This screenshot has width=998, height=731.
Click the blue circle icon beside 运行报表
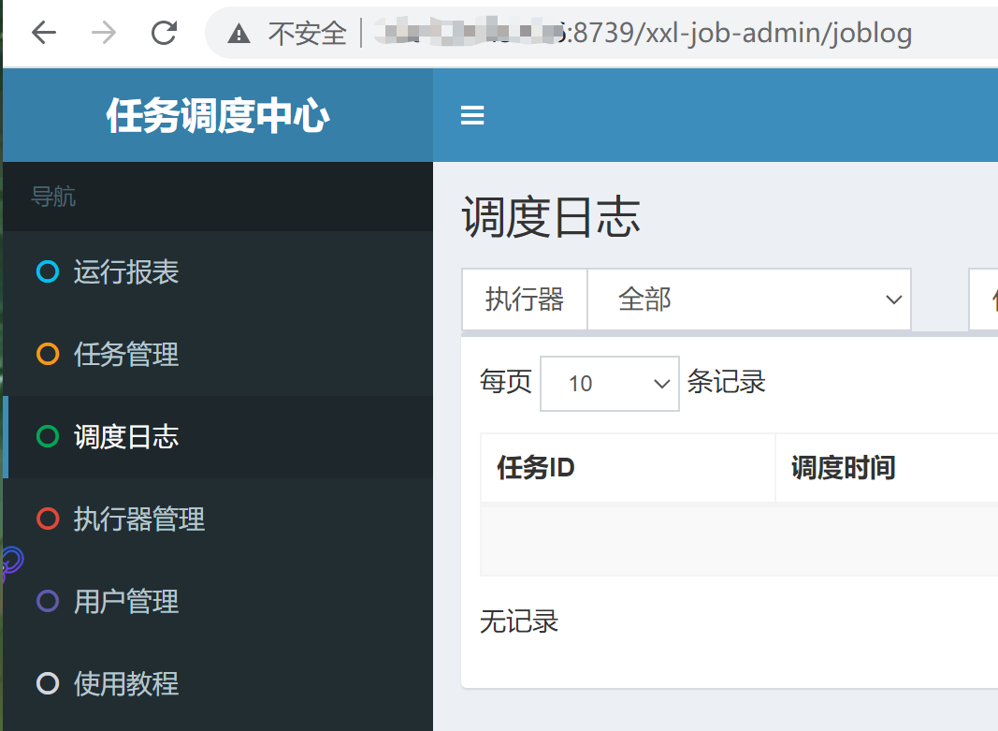[48, 272]
